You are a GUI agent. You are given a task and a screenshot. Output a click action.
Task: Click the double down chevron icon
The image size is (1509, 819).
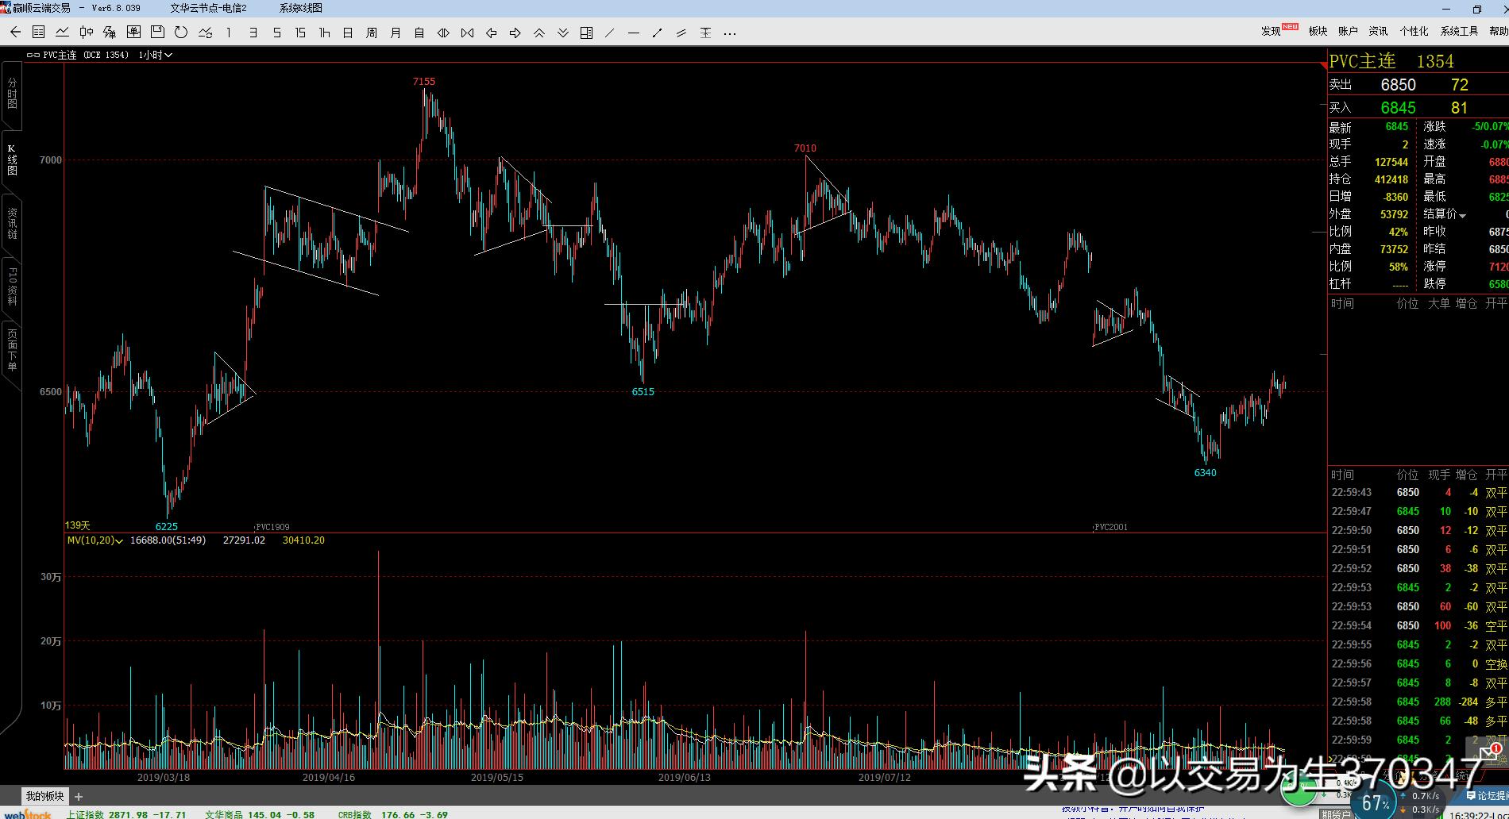pos(562,33)
